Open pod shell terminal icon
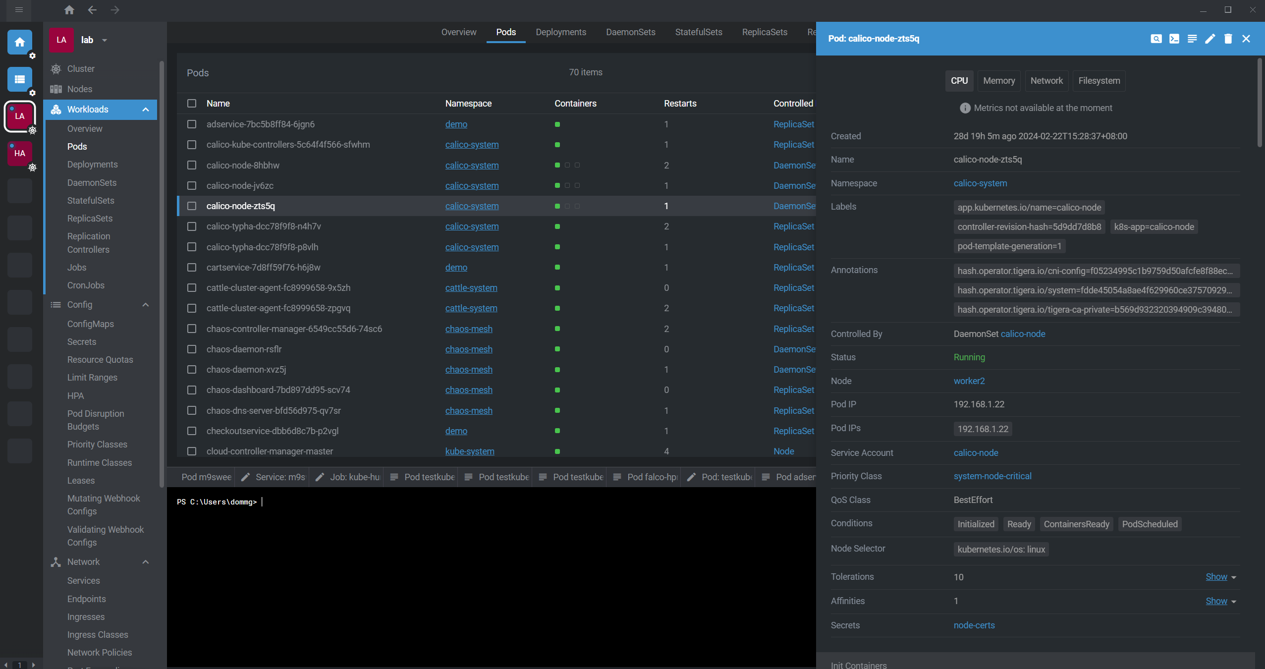The width and height of the screenshot is (1265, 669). pos(1174,39)
